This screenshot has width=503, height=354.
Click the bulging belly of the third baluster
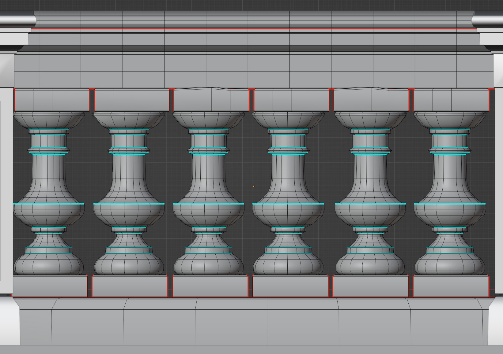point(209,214)
